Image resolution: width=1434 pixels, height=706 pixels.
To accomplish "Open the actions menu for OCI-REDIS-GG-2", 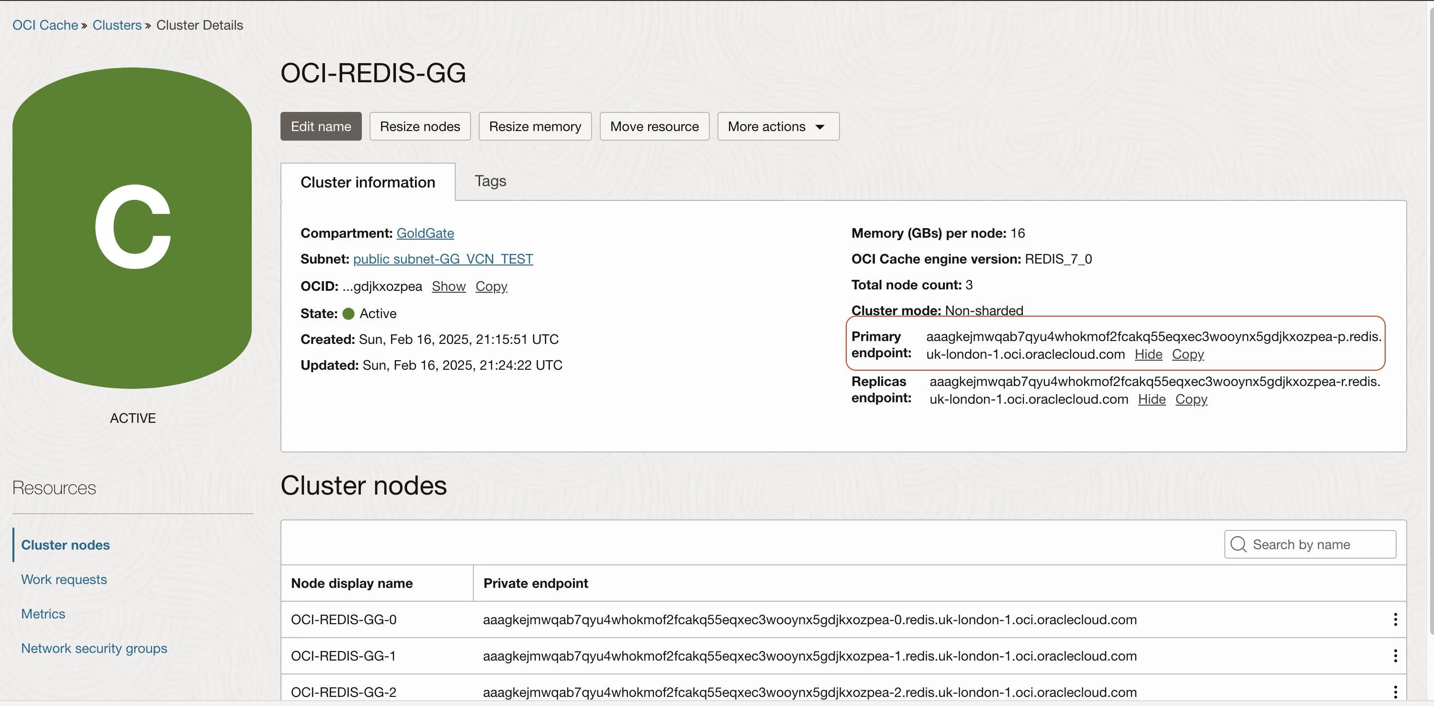I will point(1396,692).
